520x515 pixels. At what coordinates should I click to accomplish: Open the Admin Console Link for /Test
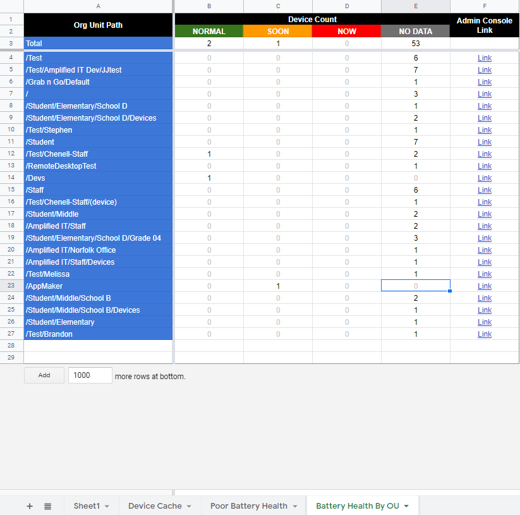[x=485, y=58]
